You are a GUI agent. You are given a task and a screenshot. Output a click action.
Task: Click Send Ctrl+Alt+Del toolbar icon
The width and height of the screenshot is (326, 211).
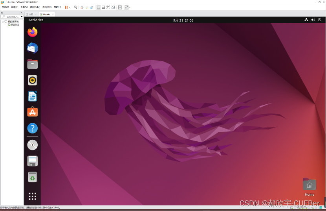pos(75,7)
